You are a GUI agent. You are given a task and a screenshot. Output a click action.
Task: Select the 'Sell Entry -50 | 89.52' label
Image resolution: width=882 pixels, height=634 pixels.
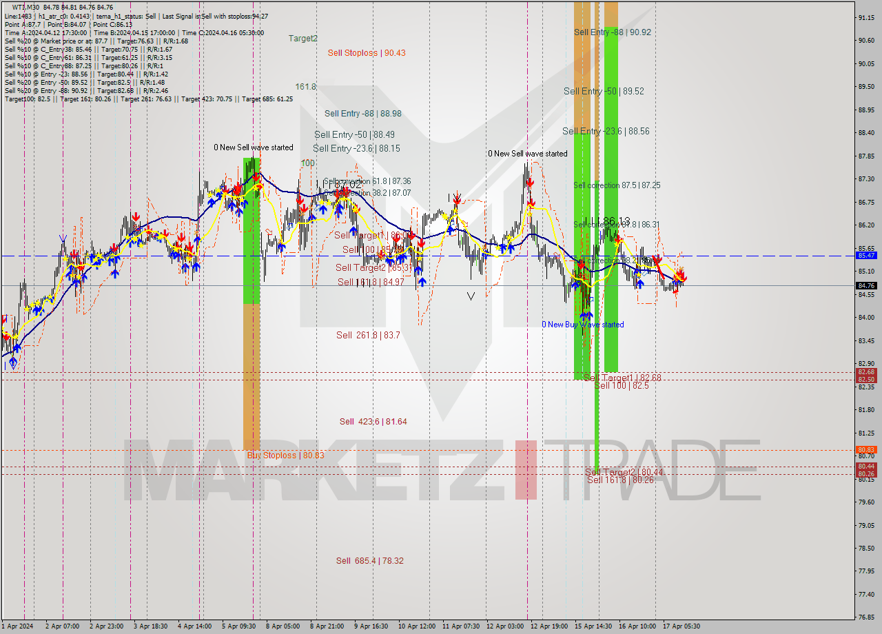[x=604, y=91]
